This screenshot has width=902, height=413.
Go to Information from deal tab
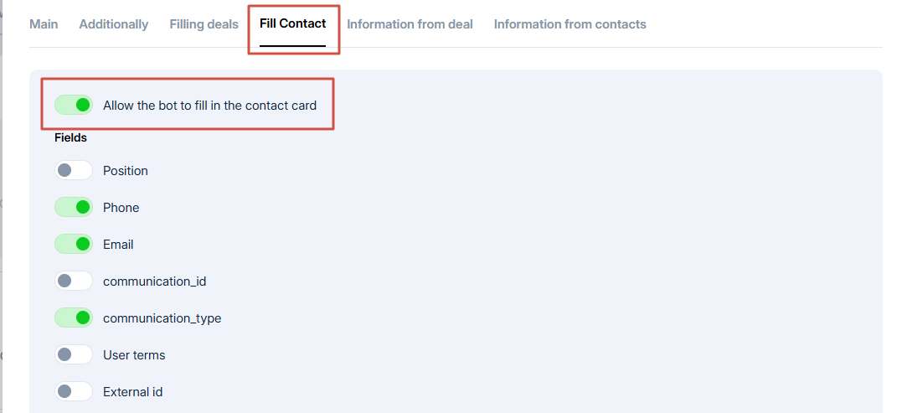(410, 24)
